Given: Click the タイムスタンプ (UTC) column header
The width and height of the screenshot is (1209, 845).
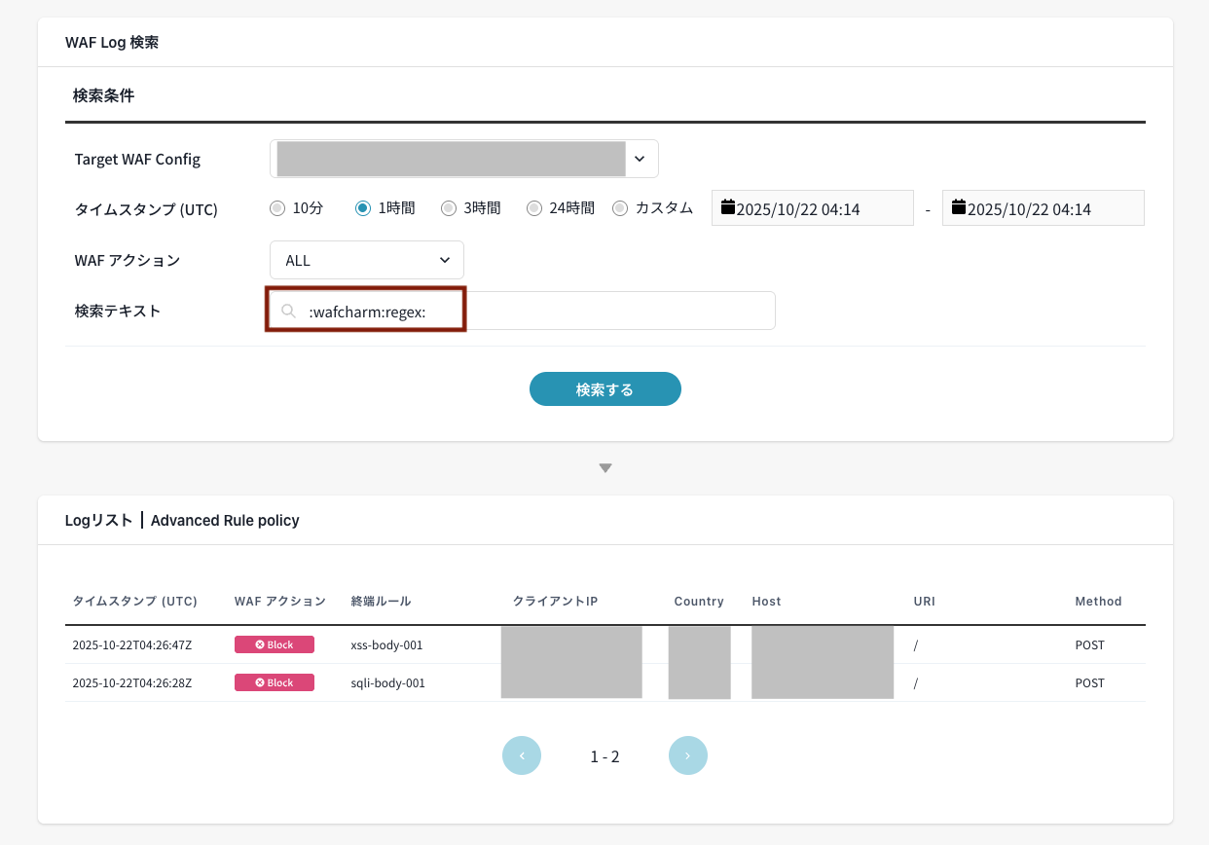Looking at the screenshot, I should coord(135,602).
